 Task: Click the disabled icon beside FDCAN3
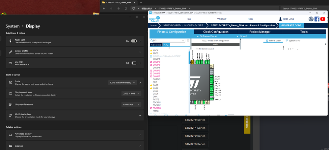click(151, 108)
